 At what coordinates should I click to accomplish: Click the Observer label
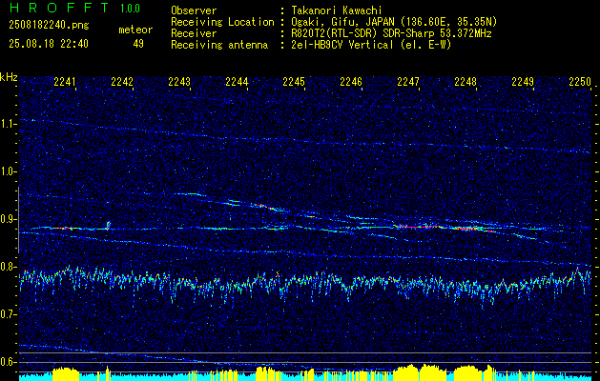(194, 11)
